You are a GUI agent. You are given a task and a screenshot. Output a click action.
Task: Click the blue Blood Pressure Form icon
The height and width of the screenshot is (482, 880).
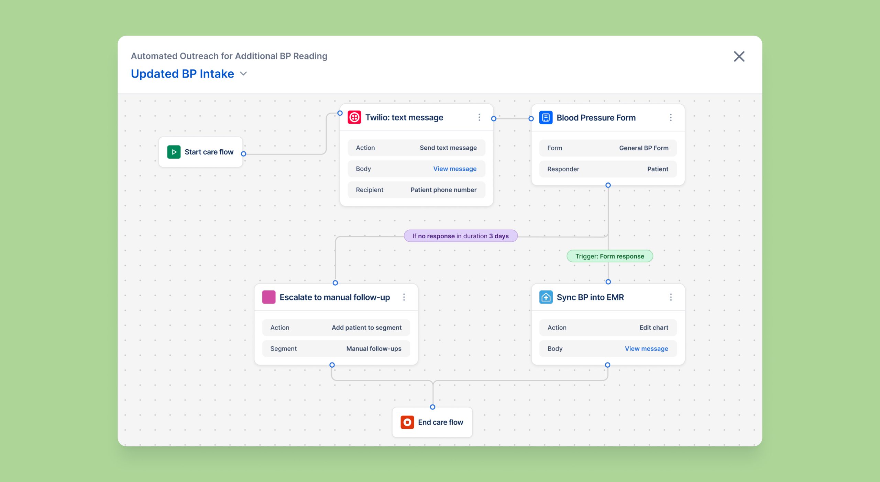[546, 118]
